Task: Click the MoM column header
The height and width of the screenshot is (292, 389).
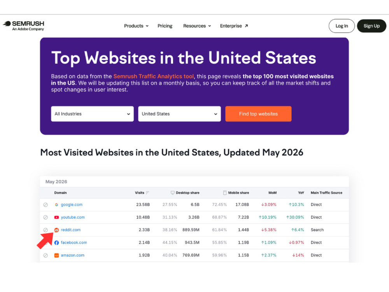Action: pos(272,193)
